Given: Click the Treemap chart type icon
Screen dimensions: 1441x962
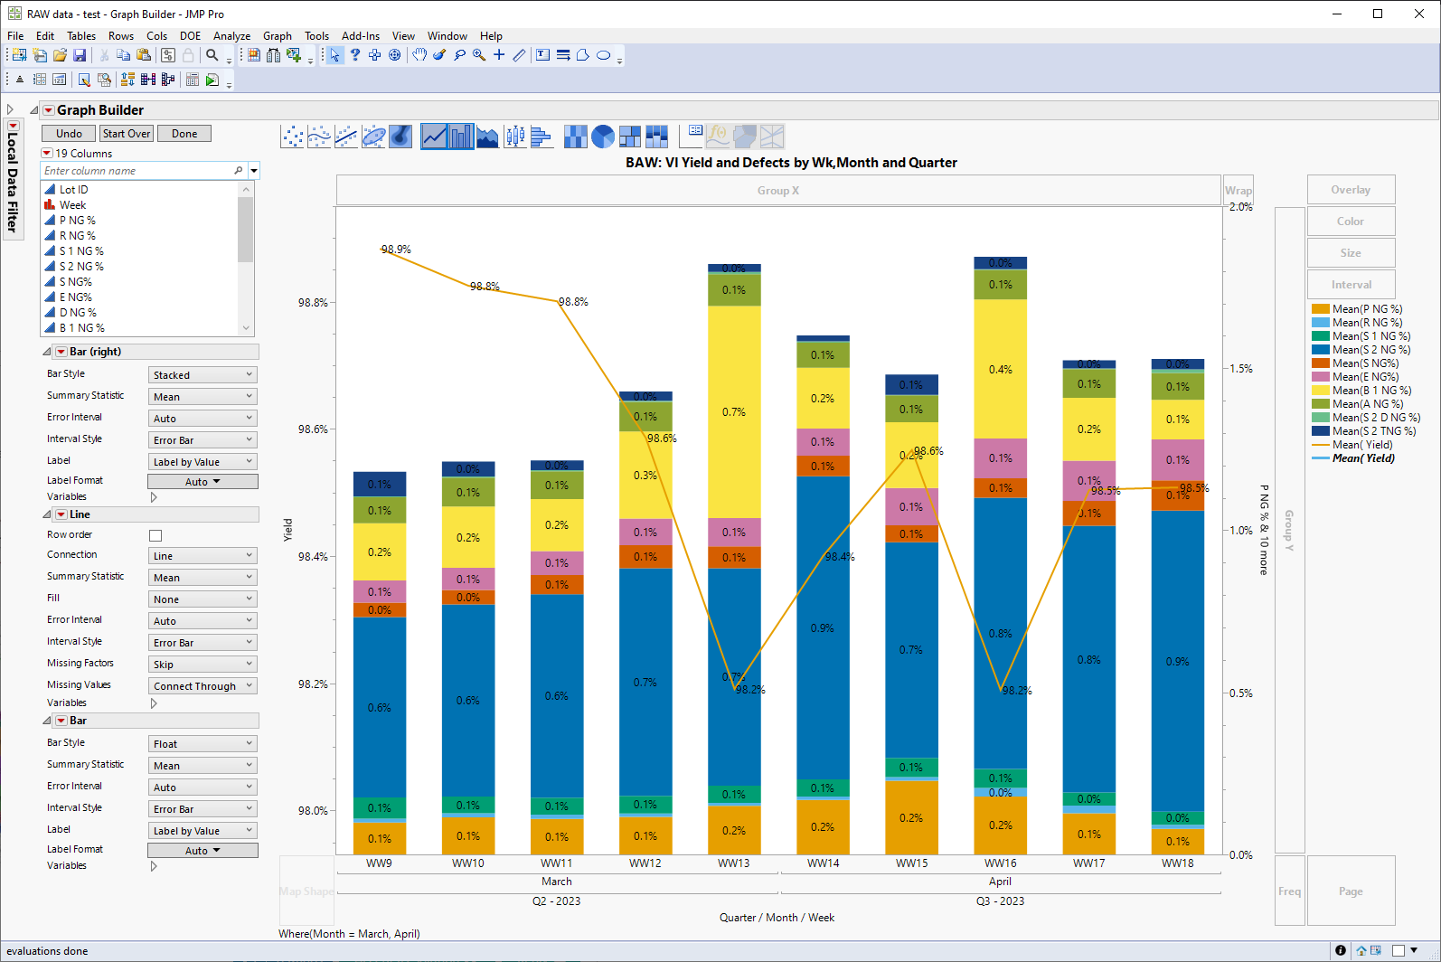Looking at the screenshot, I should point(630,137).
